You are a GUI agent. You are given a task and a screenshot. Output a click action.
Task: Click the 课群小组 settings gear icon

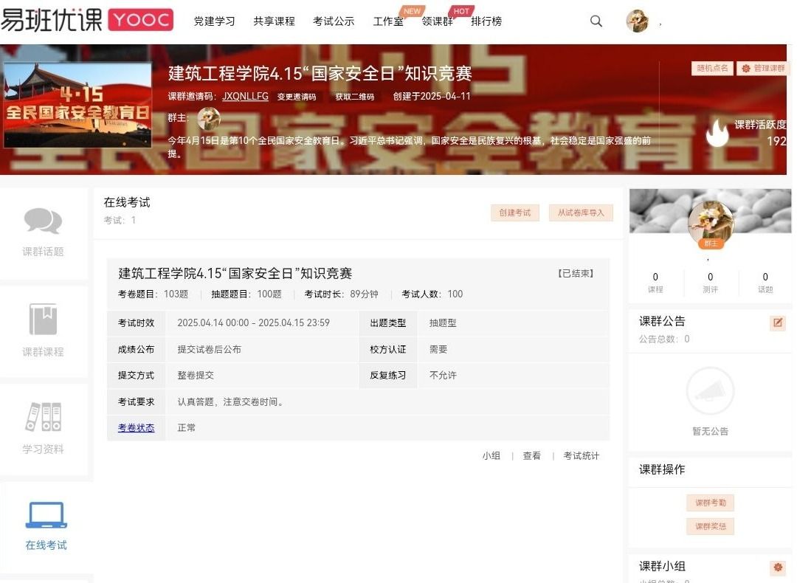pyautogui.click(x=777, y=568)
